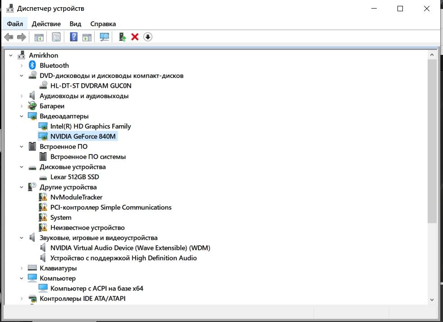Screen dimensions: 443x322
Task: Select Устройство с поддержкой High Definition Audio
Action: point(123,258)
